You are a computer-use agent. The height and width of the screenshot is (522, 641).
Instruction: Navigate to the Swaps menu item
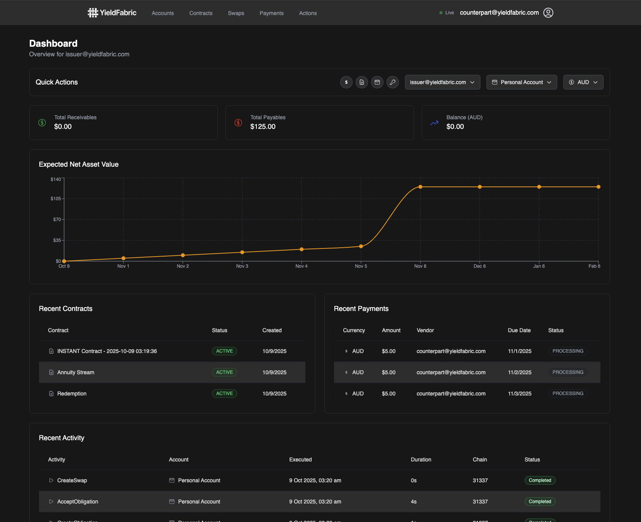pos(236,13)
